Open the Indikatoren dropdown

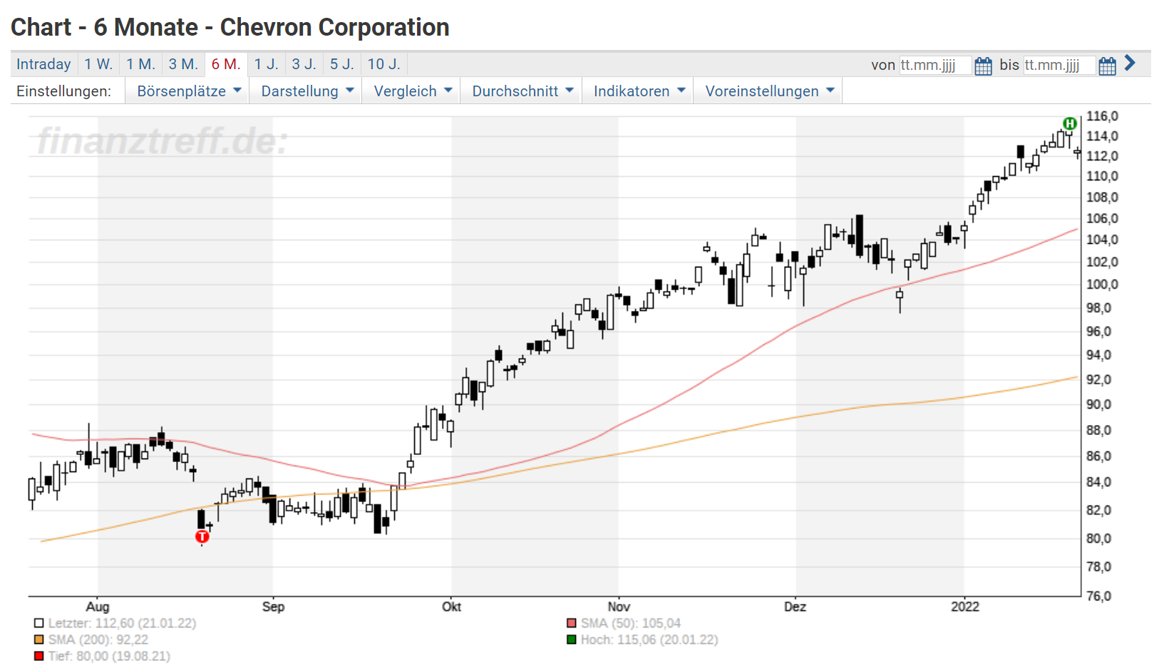coord(639,91)
